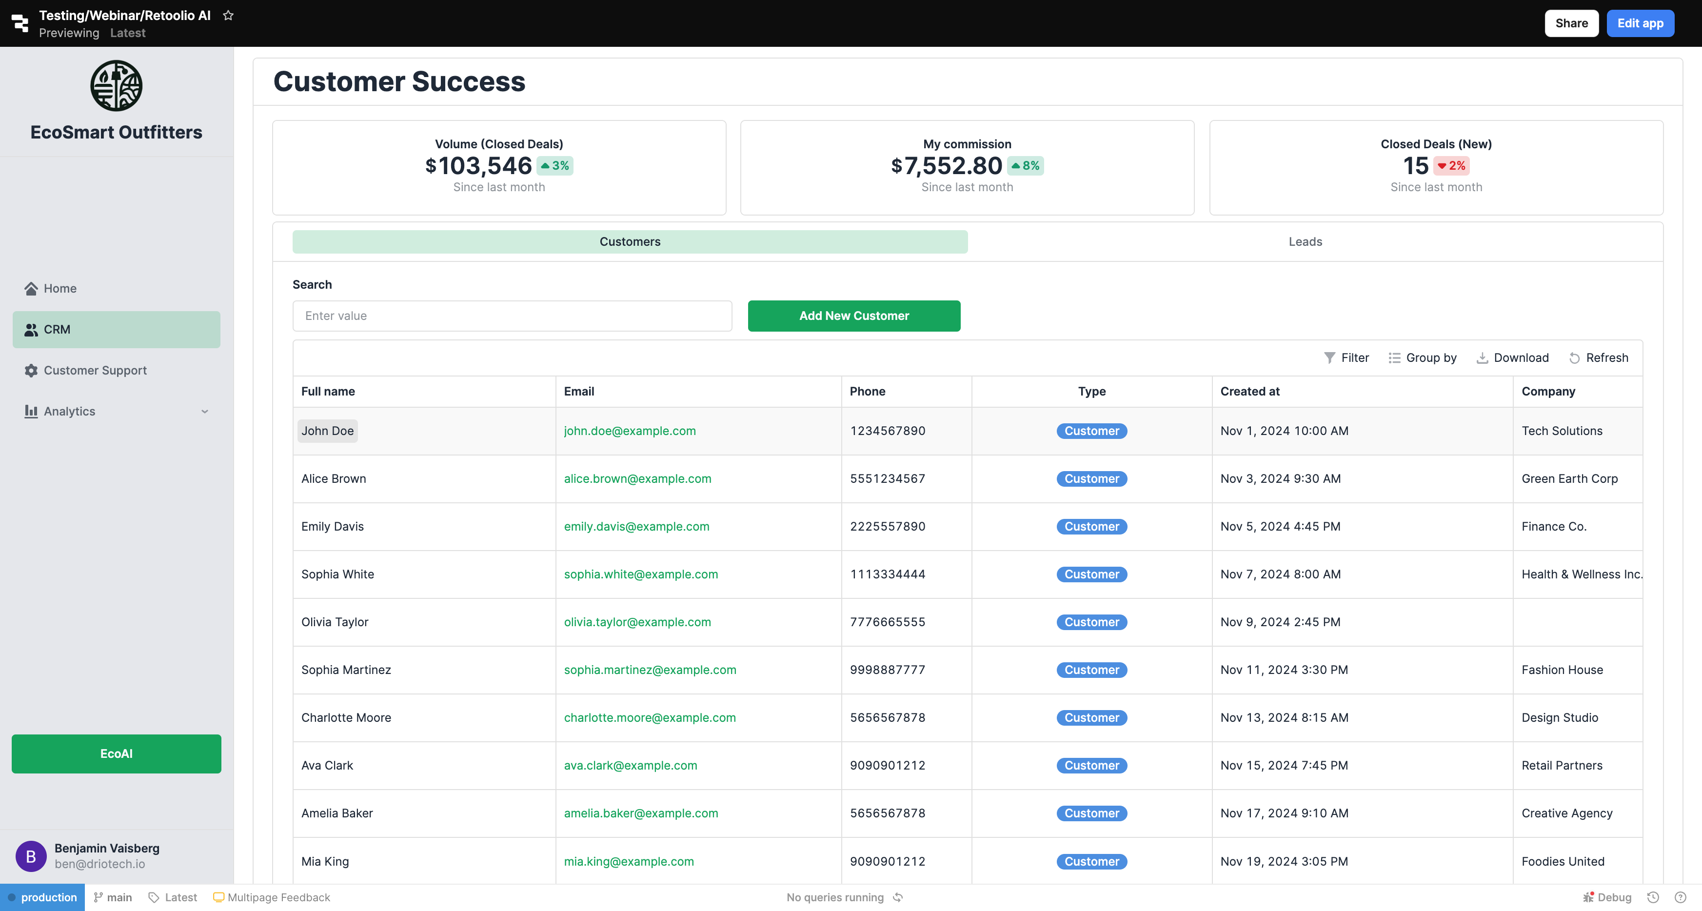Click the Phone column header
This screenshot has width=1702, height=911.
point(907,392)
